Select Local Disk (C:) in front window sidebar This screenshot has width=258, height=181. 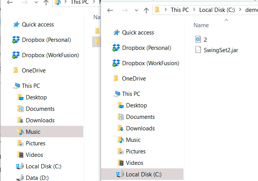tap(142, 174)
